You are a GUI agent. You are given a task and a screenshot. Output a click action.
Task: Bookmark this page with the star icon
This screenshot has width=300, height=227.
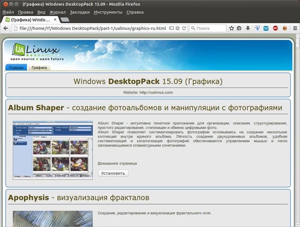coord(231,28)
